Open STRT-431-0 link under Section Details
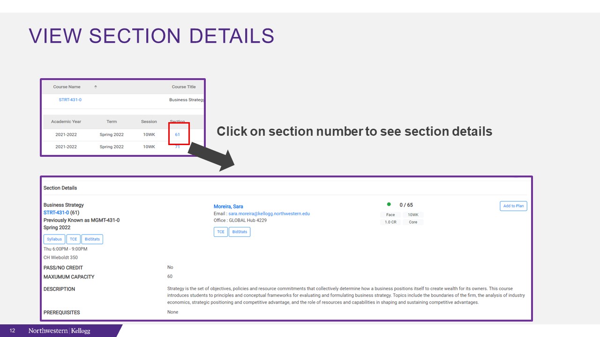 click(x=56, y=212)
